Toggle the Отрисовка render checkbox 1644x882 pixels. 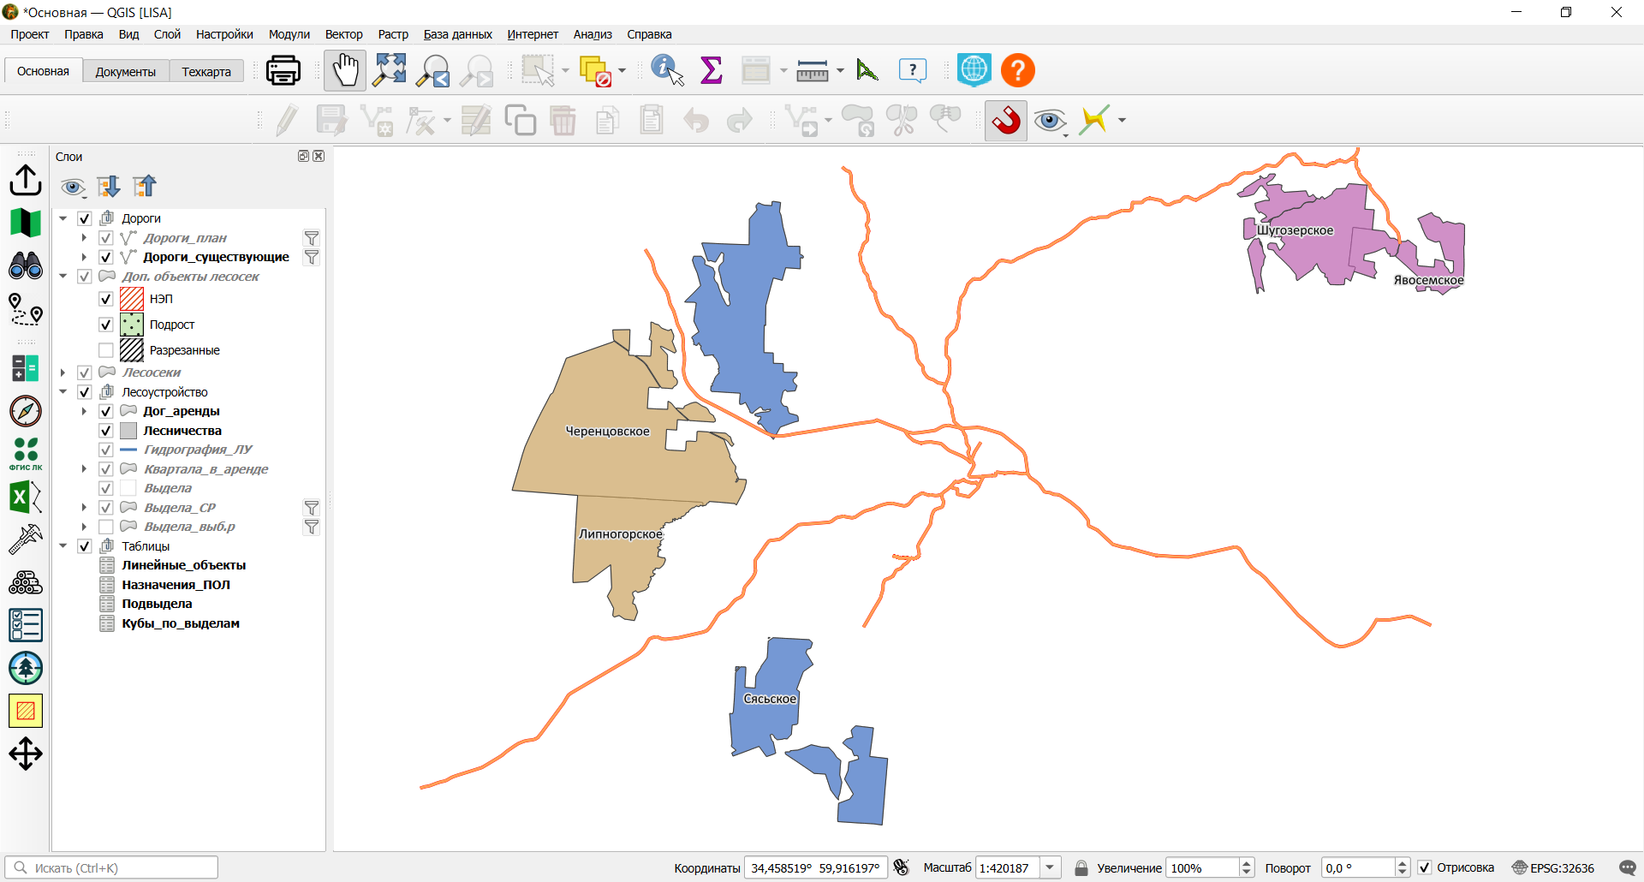(1425, 867)
